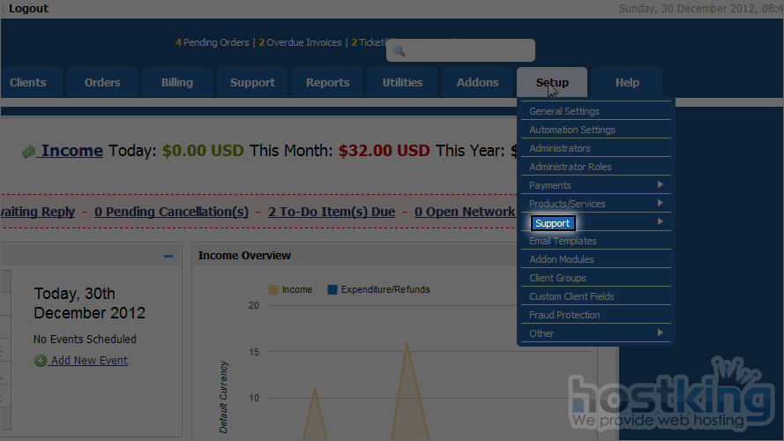Click the Income legend color swatch
The width and height of the screenshot is (784, 441).
(x=273, y=289)
